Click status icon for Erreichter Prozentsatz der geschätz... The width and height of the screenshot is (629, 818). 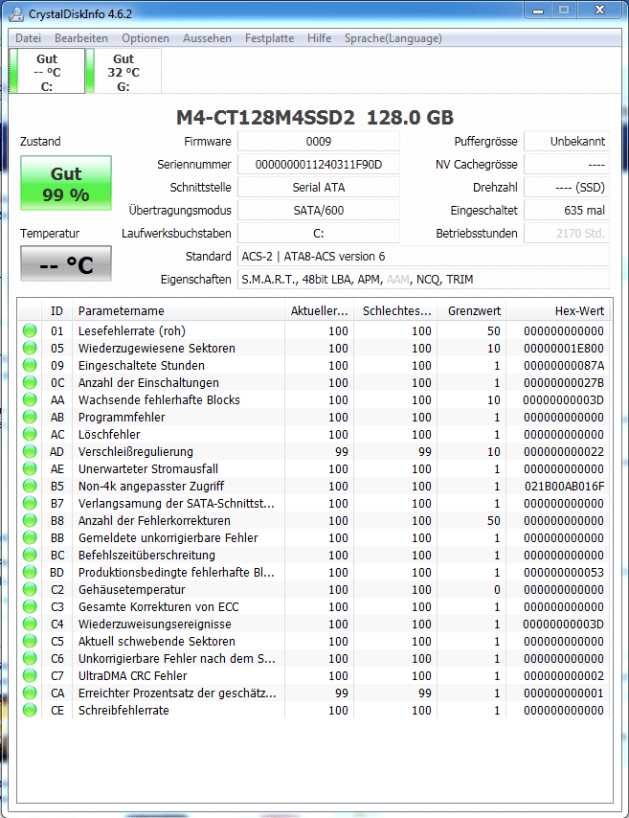(x=30, y=693)
